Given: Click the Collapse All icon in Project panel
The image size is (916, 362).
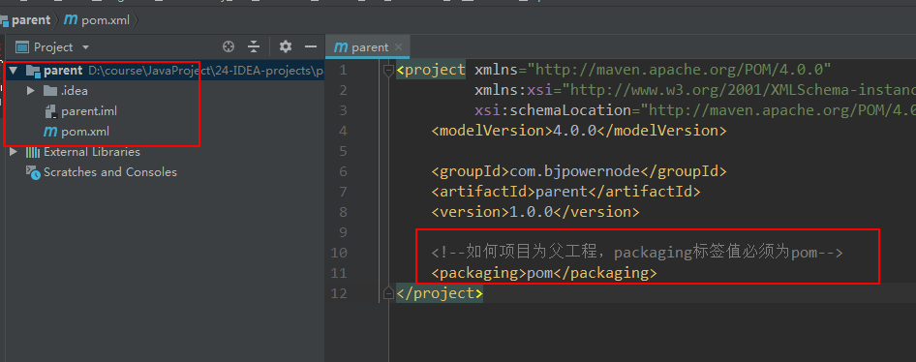Looking at the screenshot, I should tap(254, 46).
